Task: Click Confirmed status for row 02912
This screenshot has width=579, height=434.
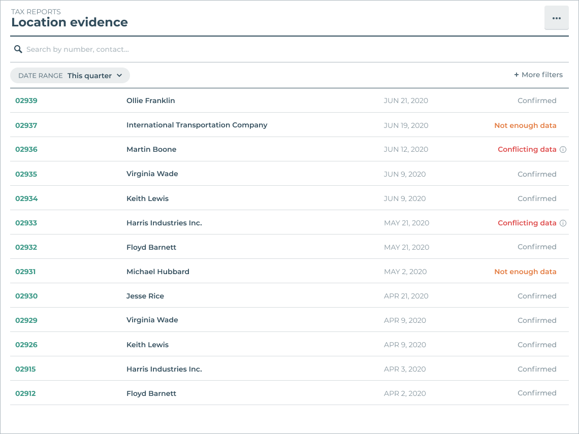Action: pos(537,393)
